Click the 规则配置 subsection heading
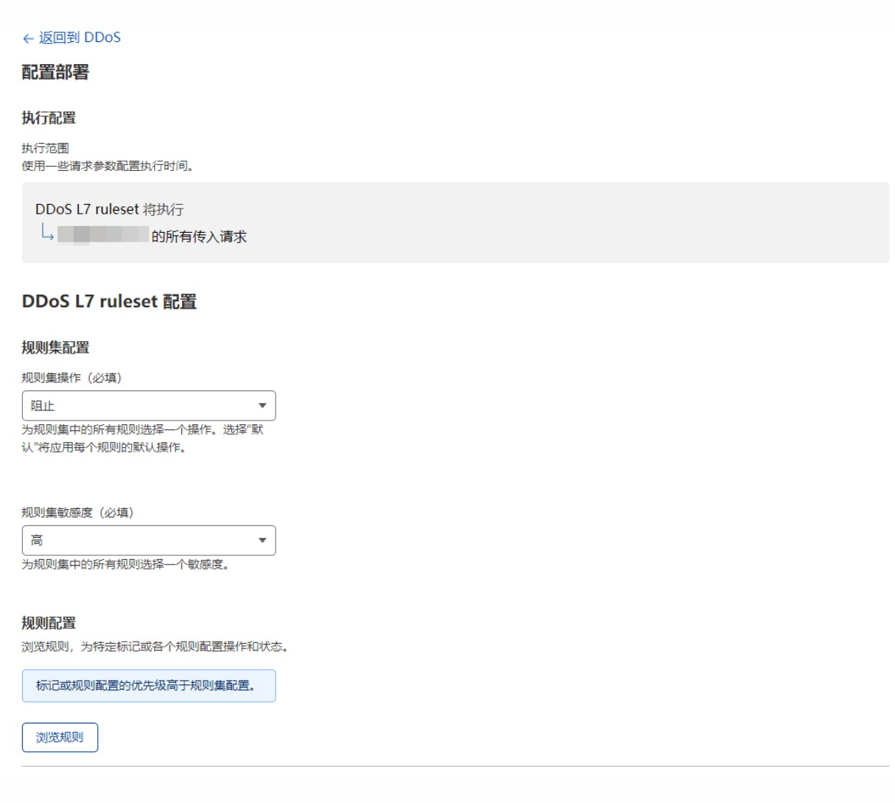The height and width of the screenshot is (803, 895). click(49, 623)
